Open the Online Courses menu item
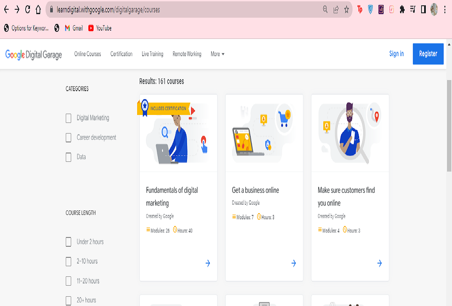 [x=88, y=54]
